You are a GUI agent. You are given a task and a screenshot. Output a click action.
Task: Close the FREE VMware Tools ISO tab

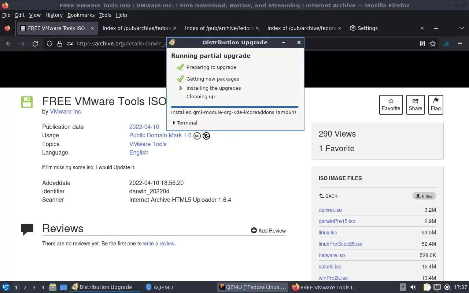tap(92, 28)
